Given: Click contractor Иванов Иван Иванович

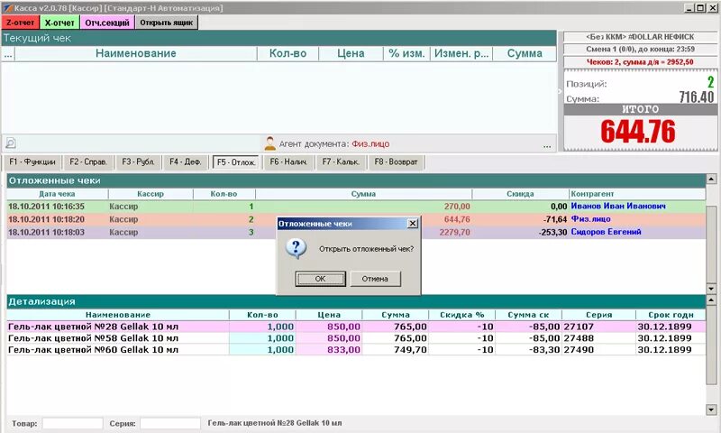Looking at the screenshot, I should coord(618,207).
